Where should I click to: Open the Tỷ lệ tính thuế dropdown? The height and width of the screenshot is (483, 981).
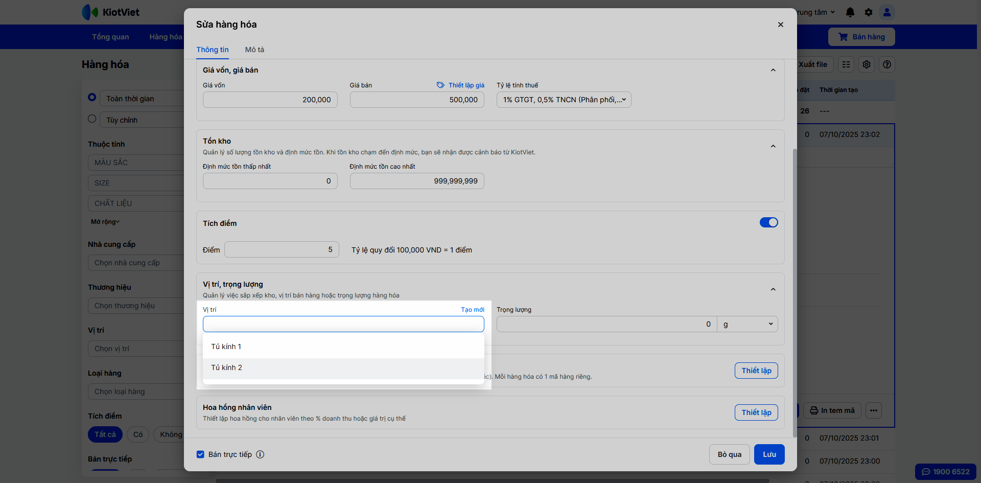[564, 100]
